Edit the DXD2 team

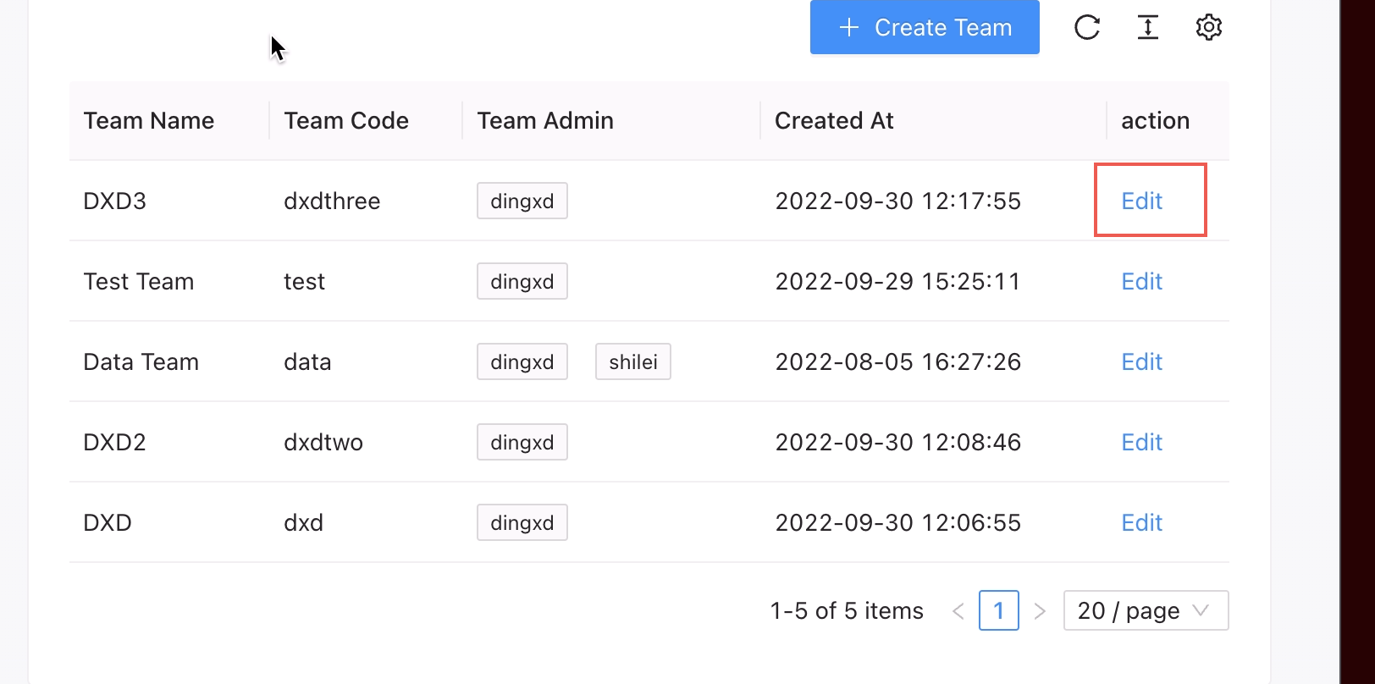[x=1141, y=443]
